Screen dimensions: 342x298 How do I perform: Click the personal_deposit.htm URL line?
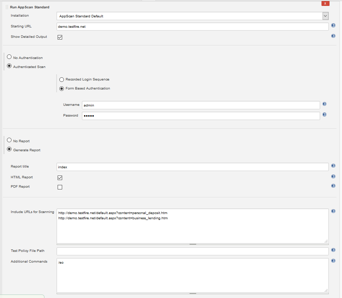[x=113, y=213]
